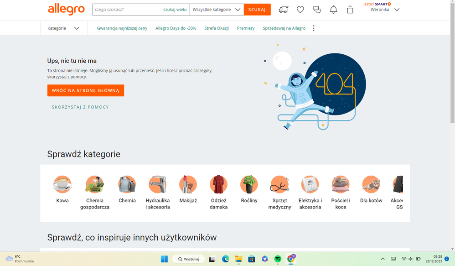Screen dimensions: 455x266
Task: Open the delivery truck icon in header
Action: 283,10
